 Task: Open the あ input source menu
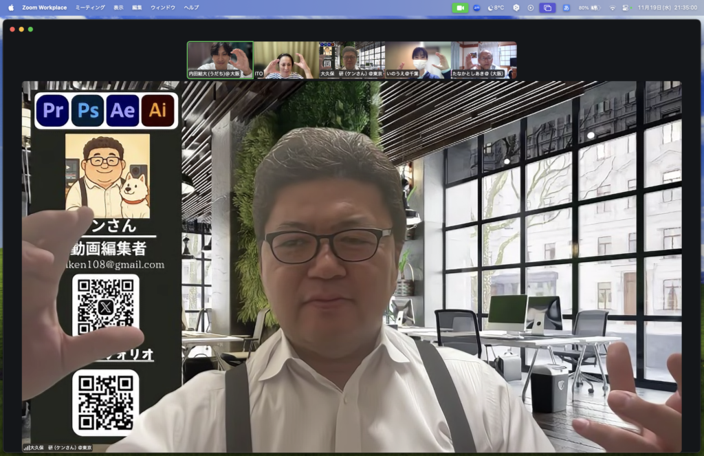566,8
